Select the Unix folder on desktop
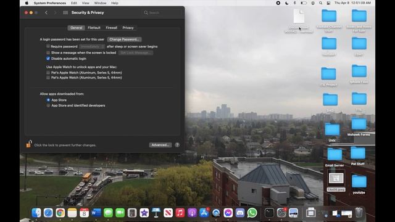Image resolution: width=395 pixels, height=222 pixels. coord(332,132)
